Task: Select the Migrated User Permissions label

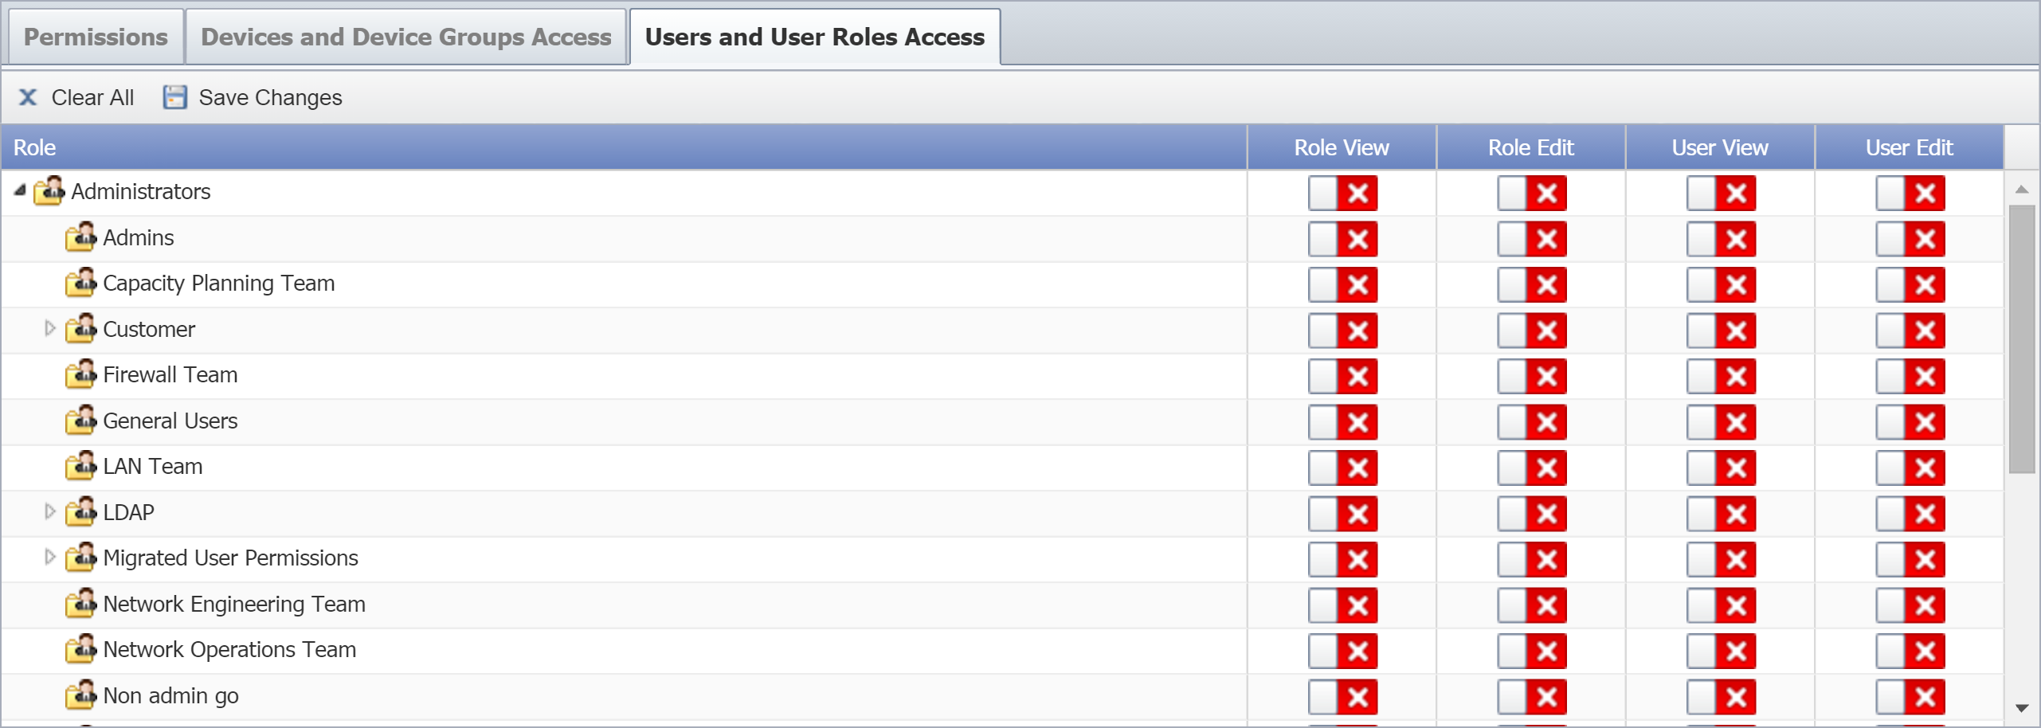Action: tap(231, 558)
